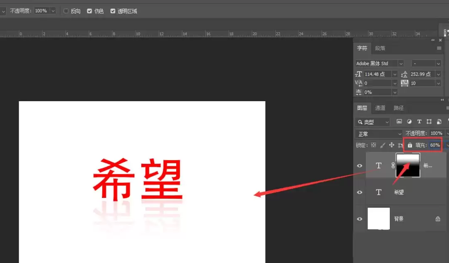This screenshot has width=449, height=263.
Task: Uncheck the 仿色 checkbox
Action: pos(89,11)
